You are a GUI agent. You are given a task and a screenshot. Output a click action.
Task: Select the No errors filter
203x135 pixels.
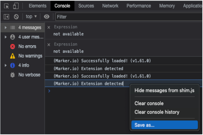click(x=27, y=46)
